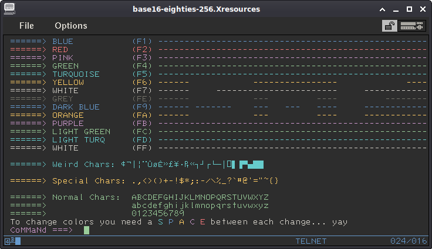
Task: Click the TURQUOISE color label
Action: coord(76,74)
